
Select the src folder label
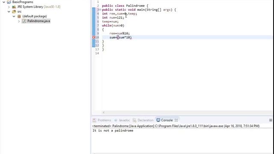point(19,12)
